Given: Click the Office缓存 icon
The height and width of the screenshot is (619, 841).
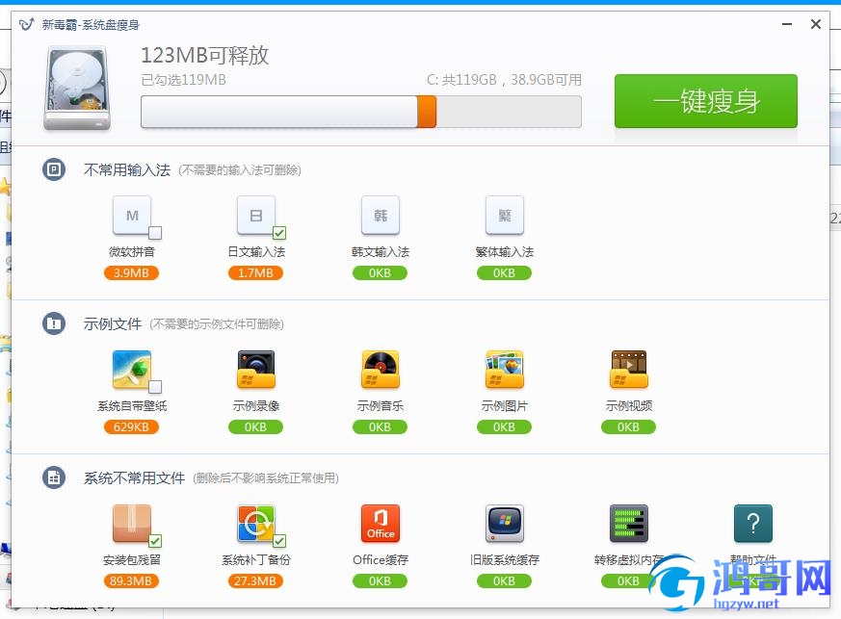Looking at the screenshot, I should click(381, 523).
